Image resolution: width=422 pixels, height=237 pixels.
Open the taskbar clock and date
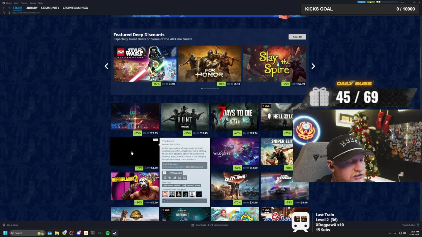(413, 233)
